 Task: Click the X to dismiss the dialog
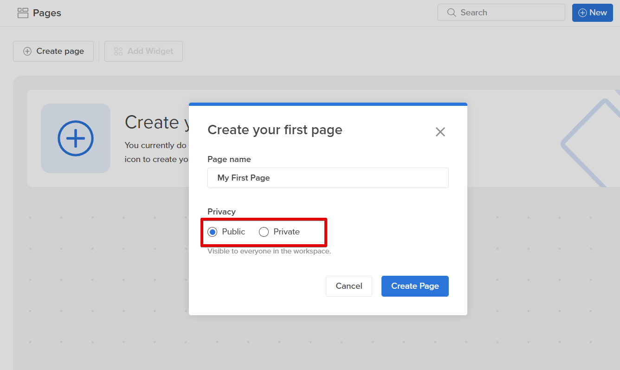[x=440, y=132]
